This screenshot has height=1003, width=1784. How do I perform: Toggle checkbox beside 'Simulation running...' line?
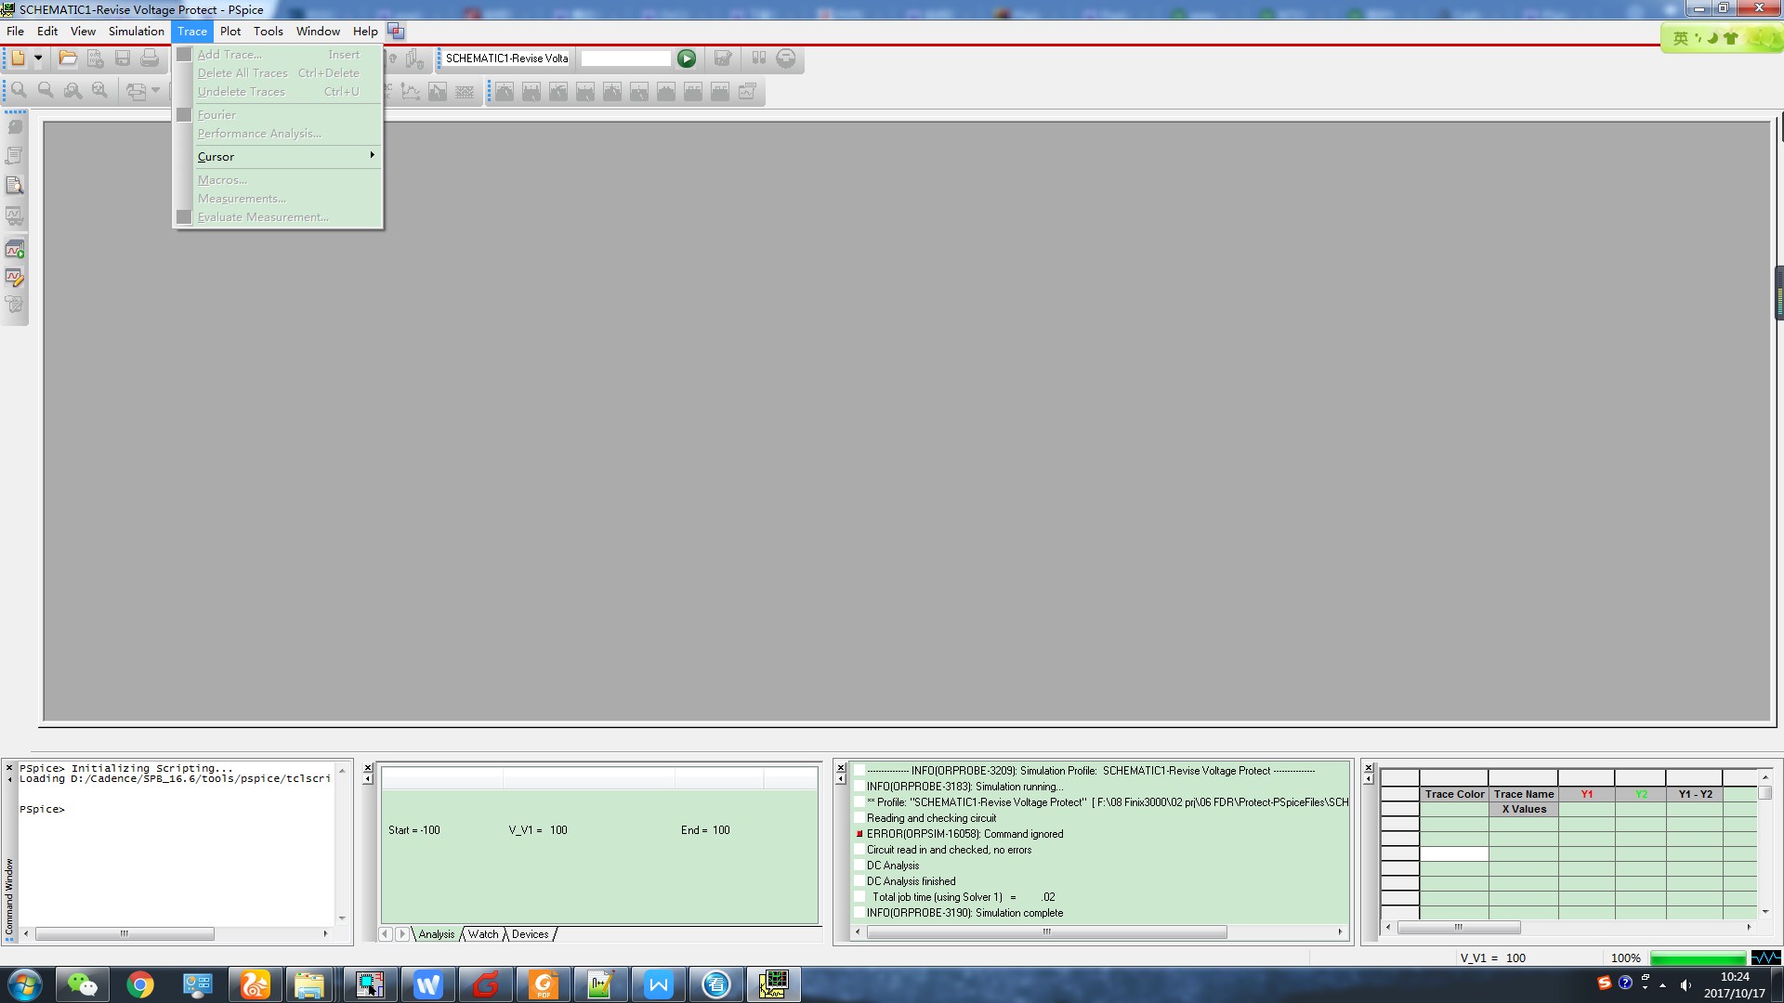(859, 787)
